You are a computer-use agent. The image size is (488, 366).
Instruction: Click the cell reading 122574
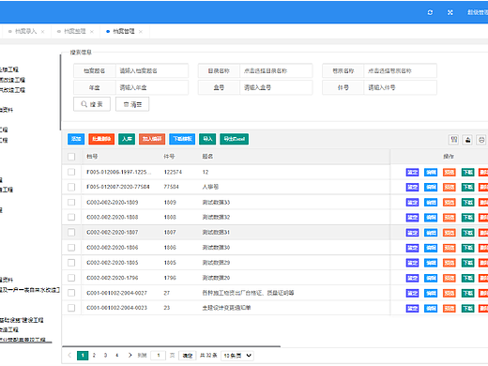[173, 172]
